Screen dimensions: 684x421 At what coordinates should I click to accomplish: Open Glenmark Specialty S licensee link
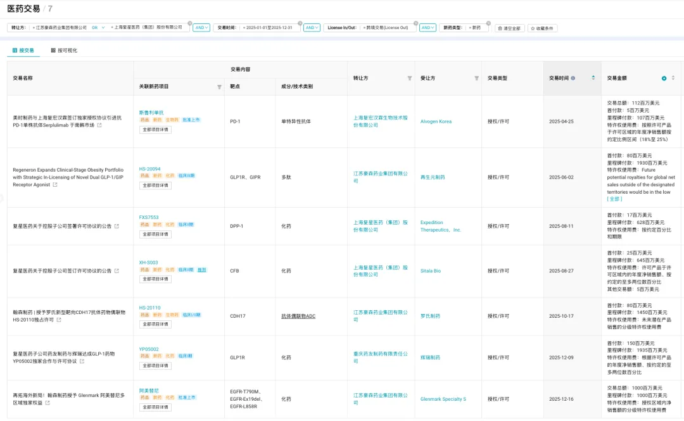tap(443, 399)
